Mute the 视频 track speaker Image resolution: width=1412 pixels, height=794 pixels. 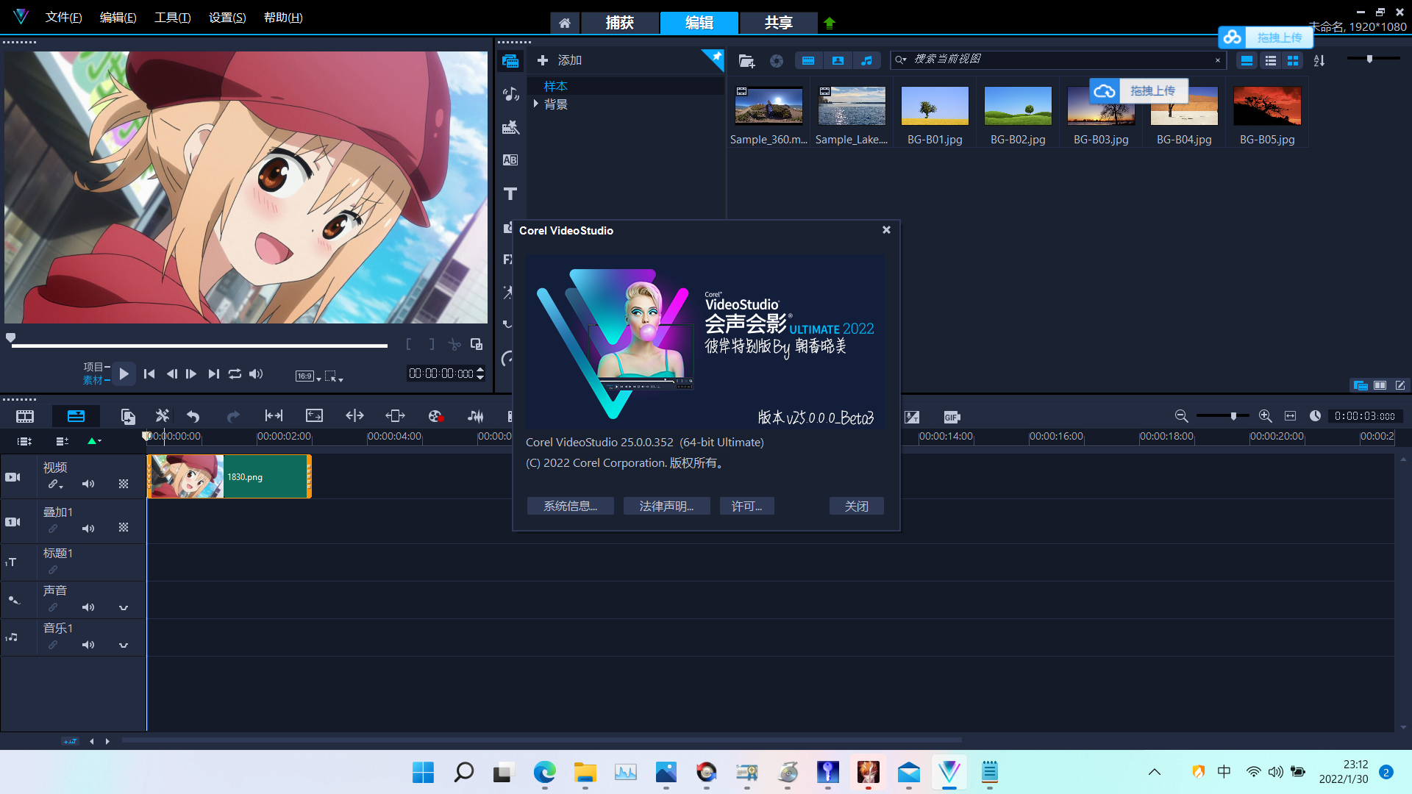click(x=88, y=484)
